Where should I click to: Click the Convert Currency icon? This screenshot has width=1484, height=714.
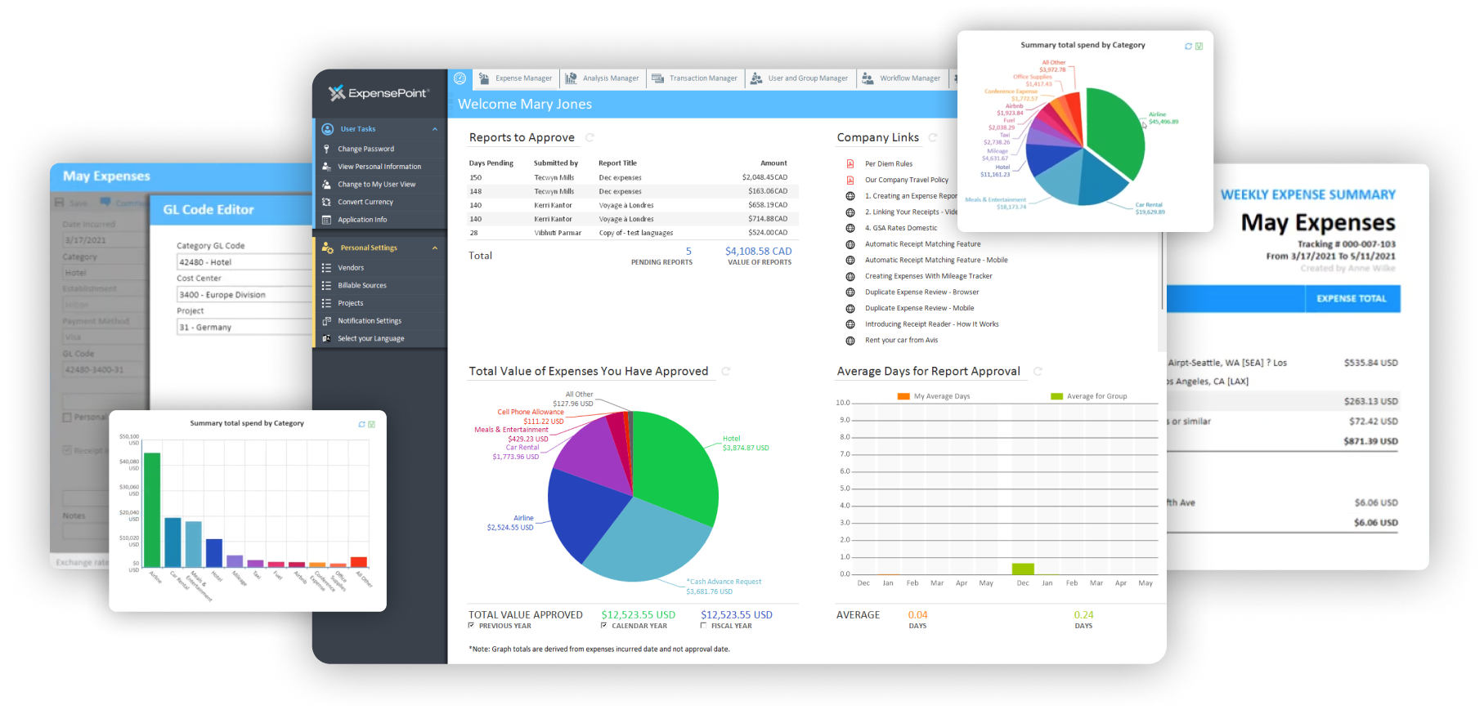(326, 202)
